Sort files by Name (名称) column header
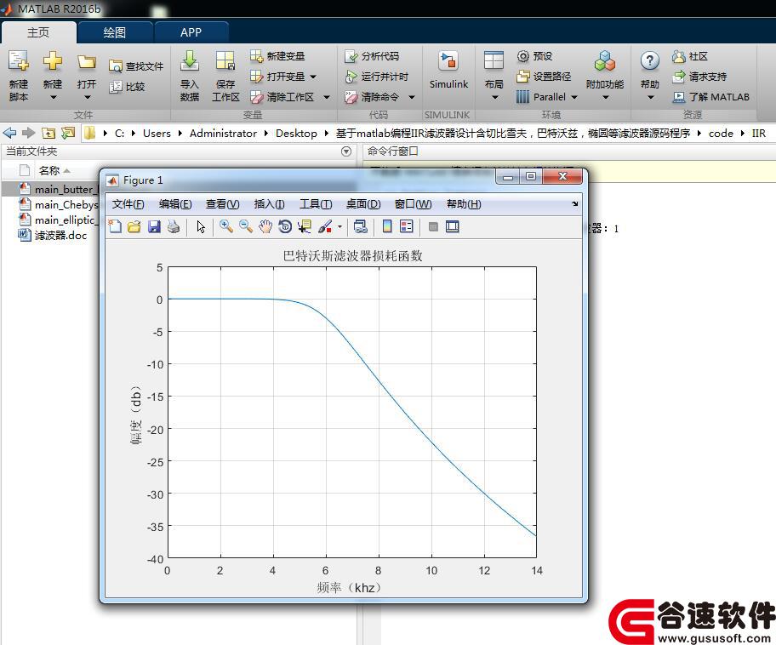The image size is (776, 645). (x=49, y=171)
